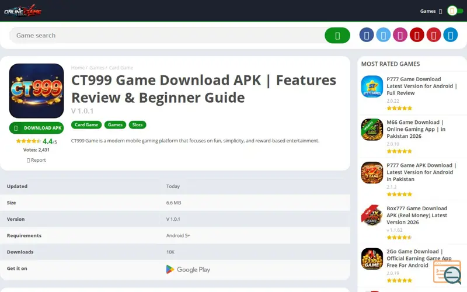Open the light blue social icon
This screenshot has height=292, width=467.
(x=384, y=36)
